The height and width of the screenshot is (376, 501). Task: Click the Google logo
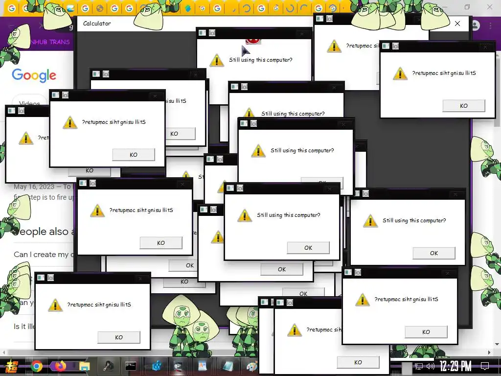34,75
